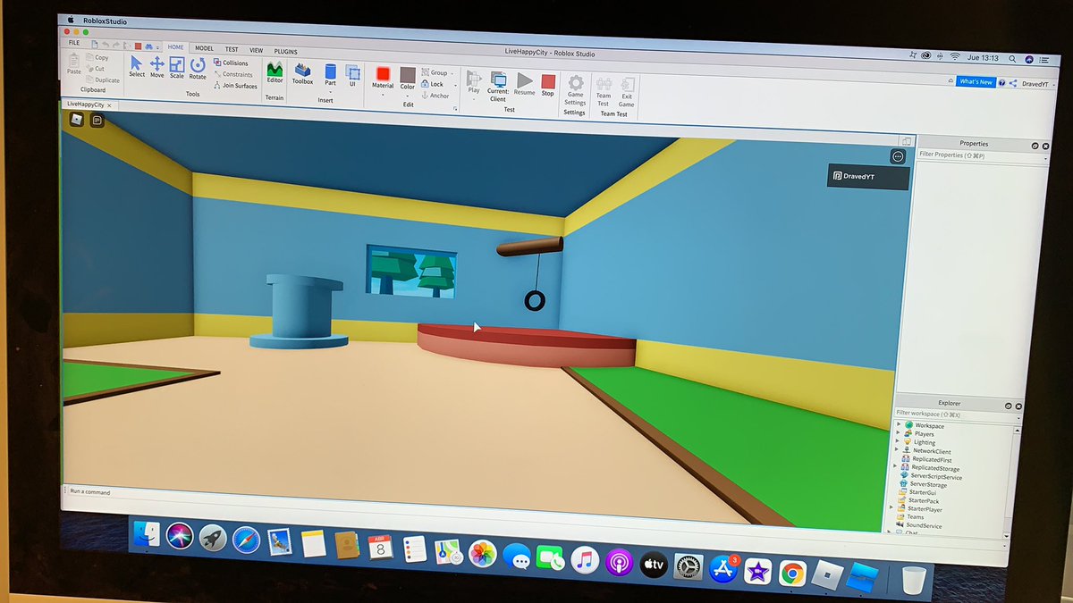Viewport: 1073px width, 603px height.
Task: Click Filter Properties input field
Action: 981,155
